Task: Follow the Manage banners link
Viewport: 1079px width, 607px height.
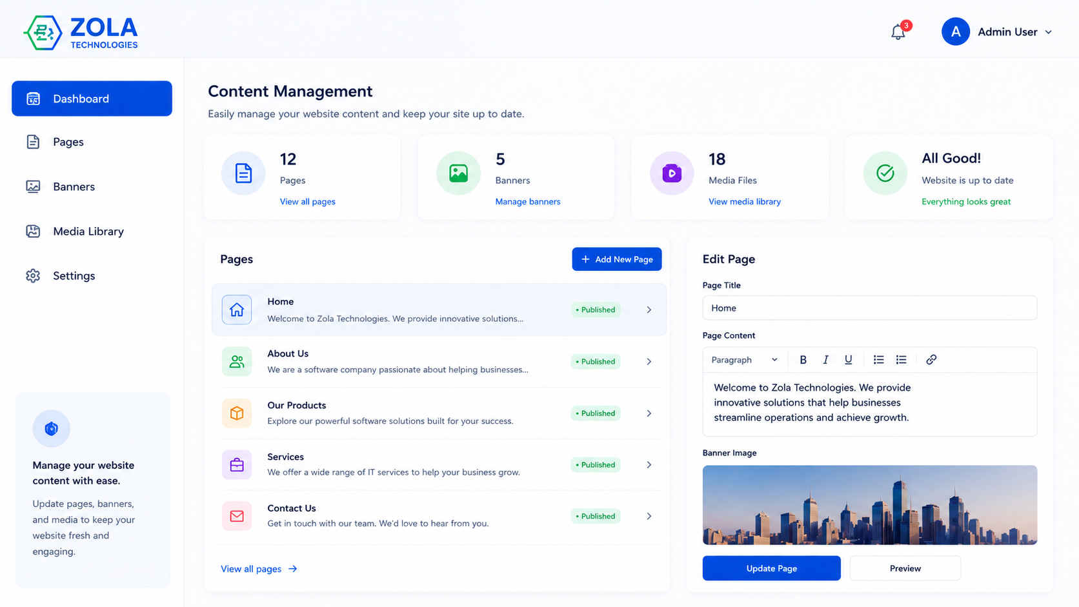Action: coord(527,201)
